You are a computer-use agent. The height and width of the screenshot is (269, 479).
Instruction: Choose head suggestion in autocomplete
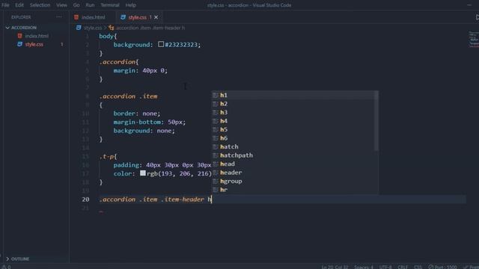coord(294,164)
